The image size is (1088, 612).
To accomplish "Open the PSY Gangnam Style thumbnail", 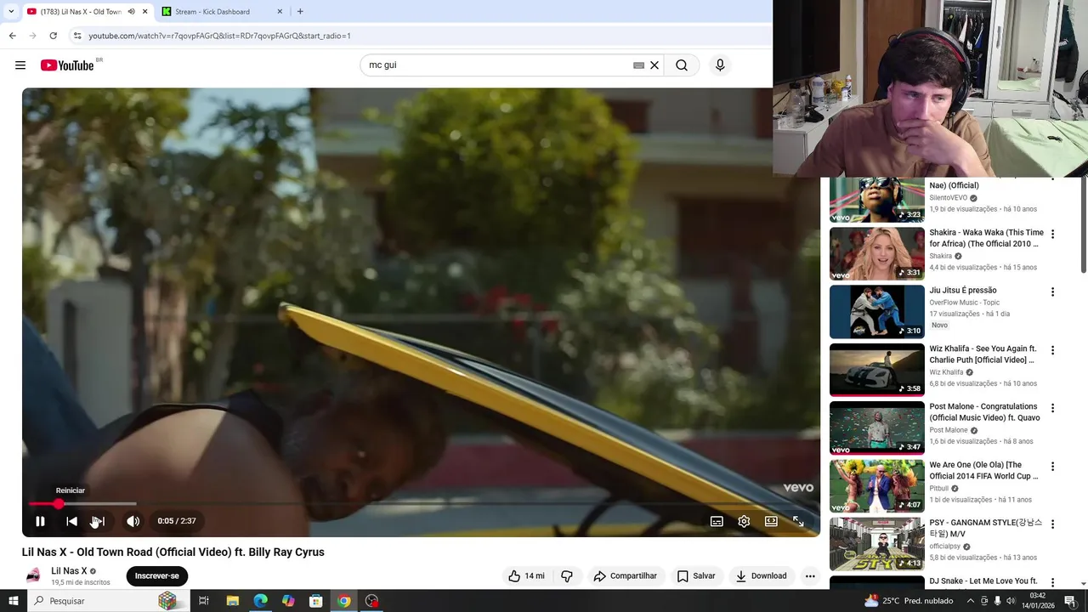I will [x=876, y=544].
